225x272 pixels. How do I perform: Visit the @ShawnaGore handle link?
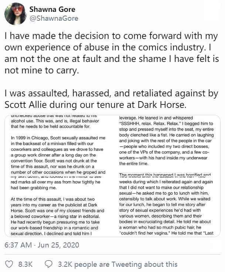tap(54, 19)
